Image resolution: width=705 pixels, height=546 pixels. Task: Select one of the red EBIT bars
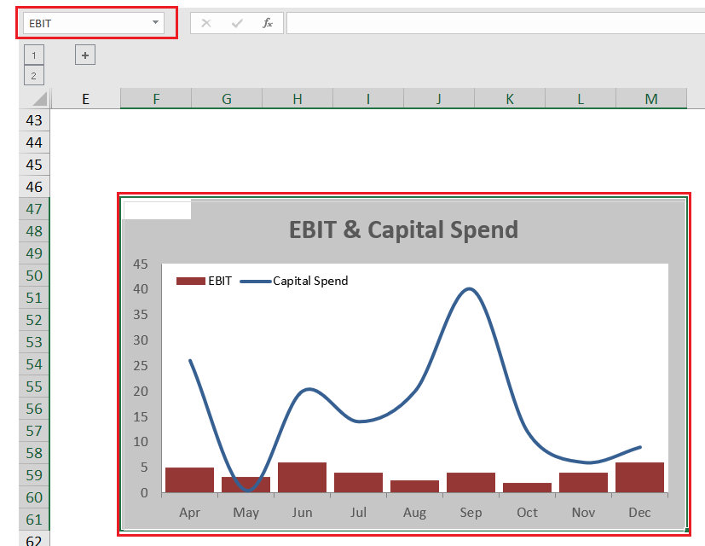coord(302,476)
